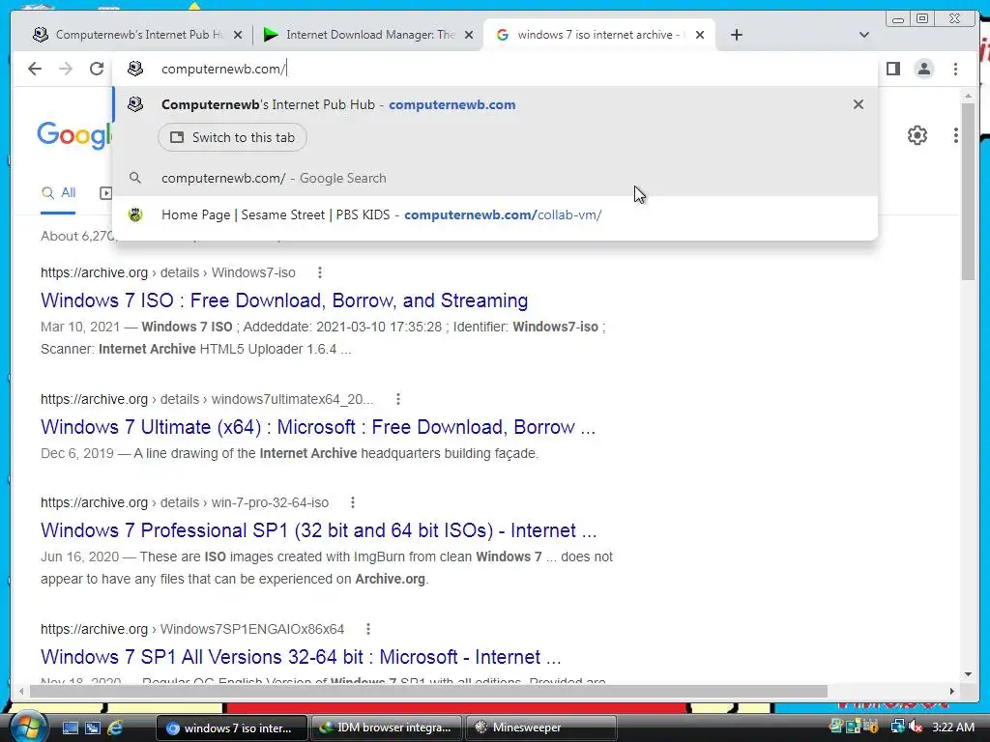Click the horizontal scroll right arrow
The height and width of the screenshot is (742, 990).
tap(952, 692)
